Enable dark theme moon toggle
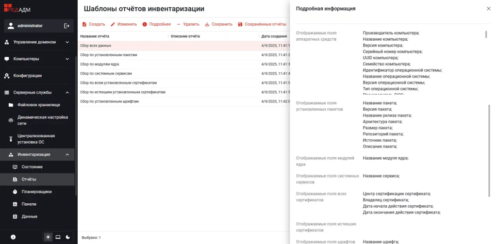 (67, 237)
